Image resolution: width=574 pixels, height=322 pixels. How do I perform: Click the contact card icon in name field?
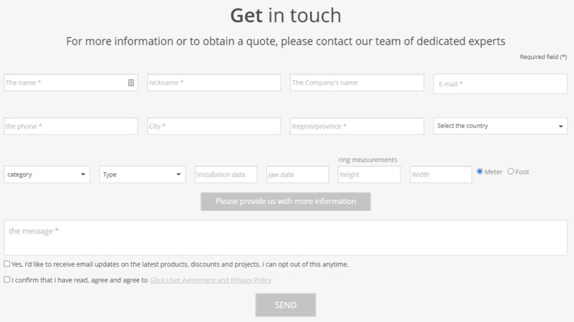pos(131,83)
